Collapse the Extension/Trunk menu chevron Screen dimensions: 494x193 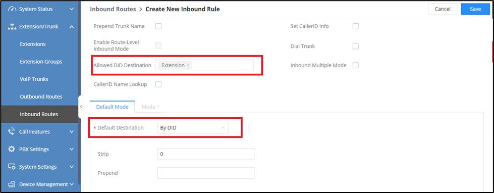72,27
